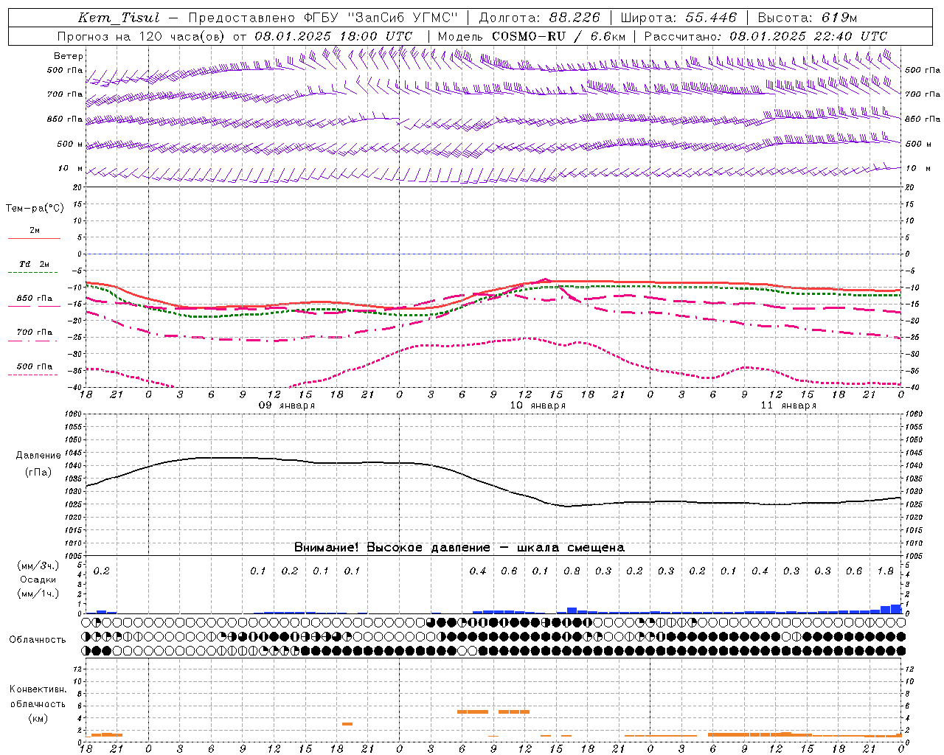The height and width of the screenshot is (755, 944).
Task: Click the station name Kem_Tisul in the header
Action: pyautogui.click(x=119, y=17)
